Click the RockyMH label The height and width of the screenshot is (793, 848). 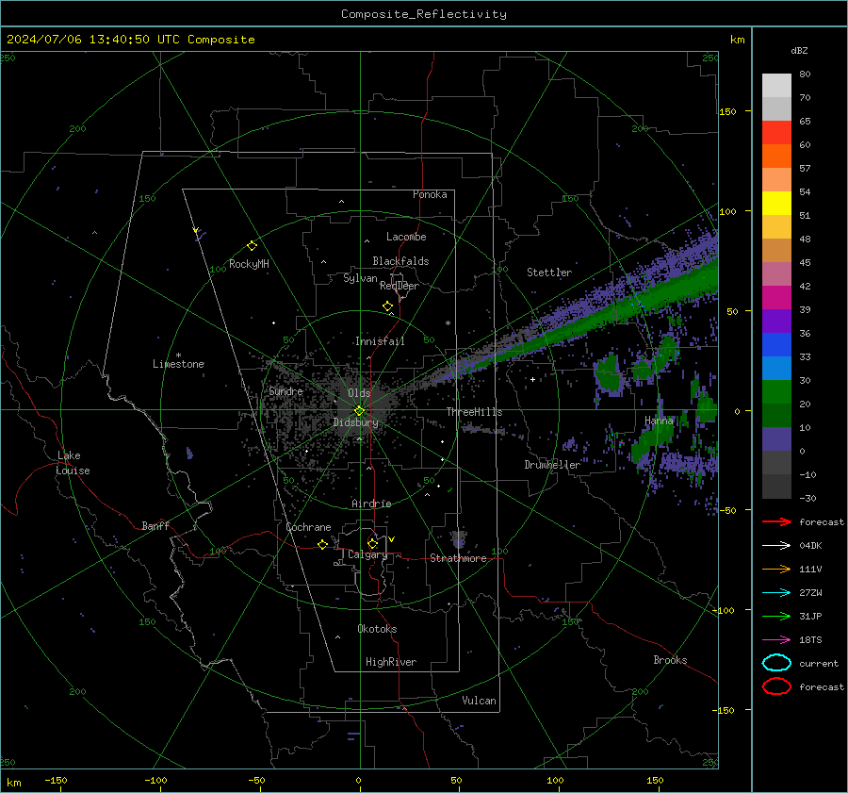(249, 264)
